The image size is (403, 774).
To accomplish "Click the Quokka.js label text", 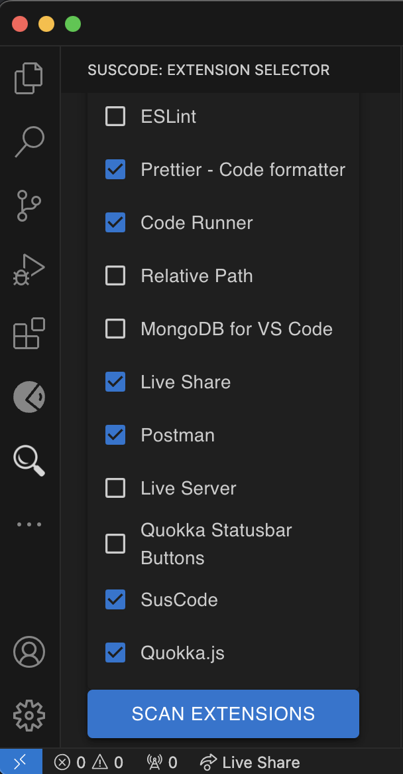I will click(x=183, y=653).
